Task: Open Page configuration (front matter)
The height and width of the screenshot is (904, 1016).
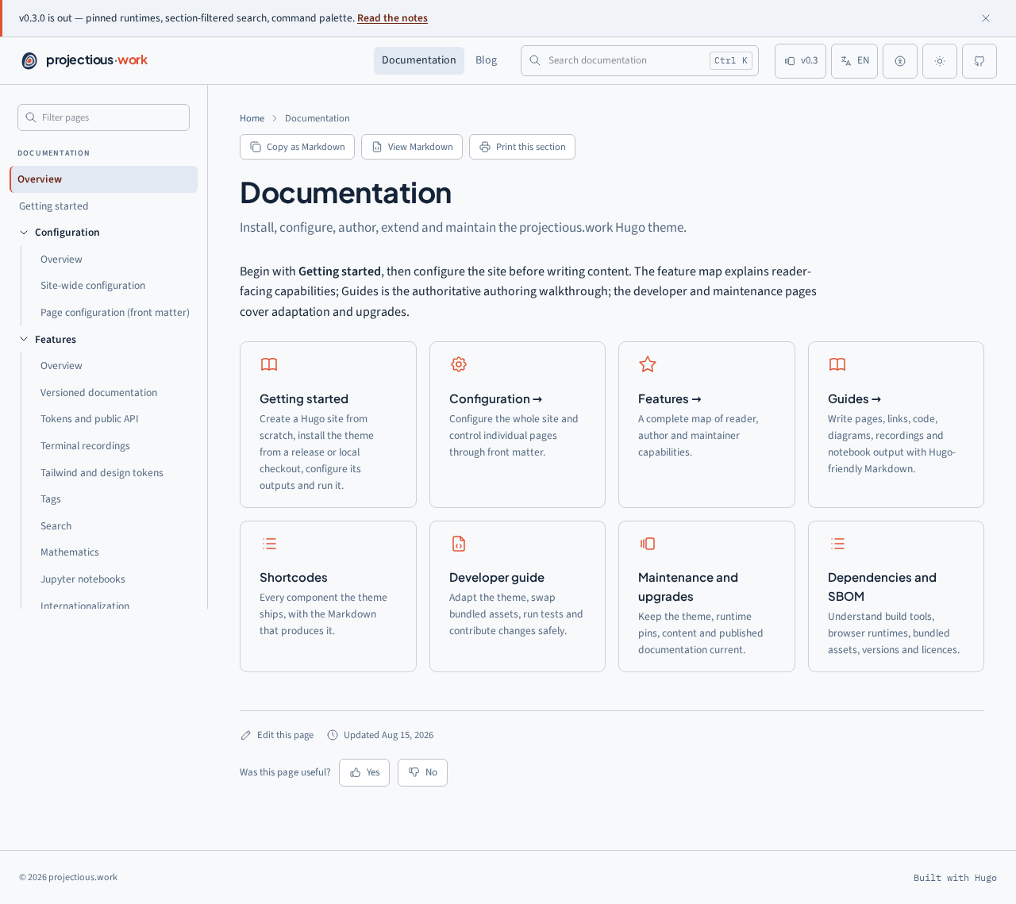Action: tap(115, 313)
